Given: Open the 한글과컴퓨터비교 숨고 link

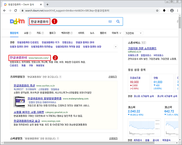Looking at the screenshot, I should tap(27, 121).
